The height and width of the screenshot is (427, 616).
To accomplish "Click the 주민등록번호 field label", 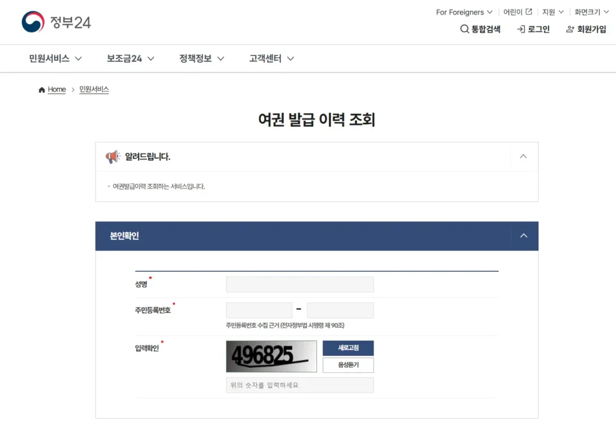I will (x=152, y=310).
